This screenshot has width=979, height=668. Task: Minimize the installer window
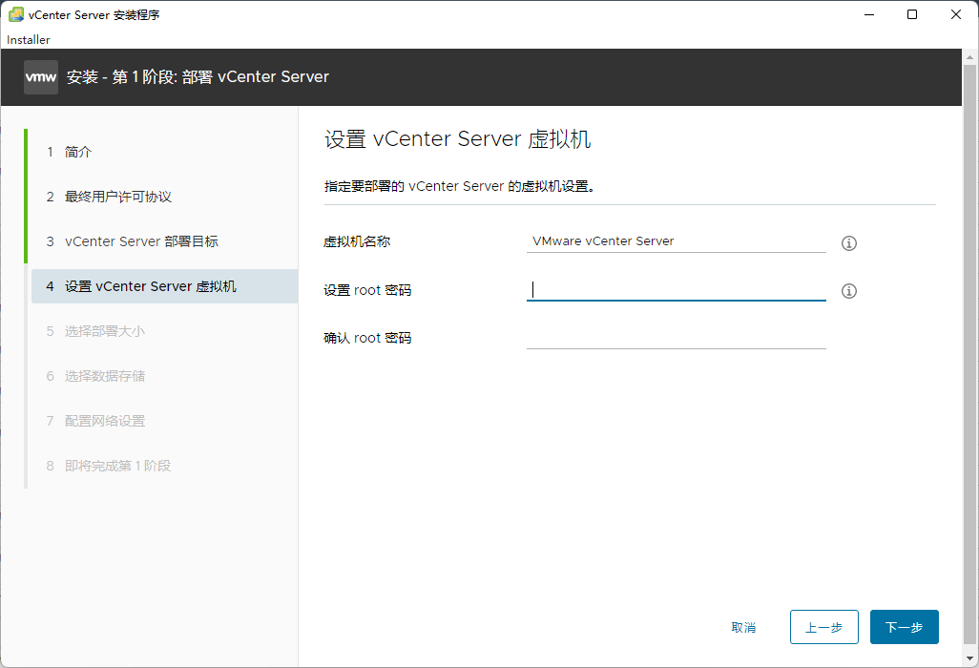coord(869,14)
